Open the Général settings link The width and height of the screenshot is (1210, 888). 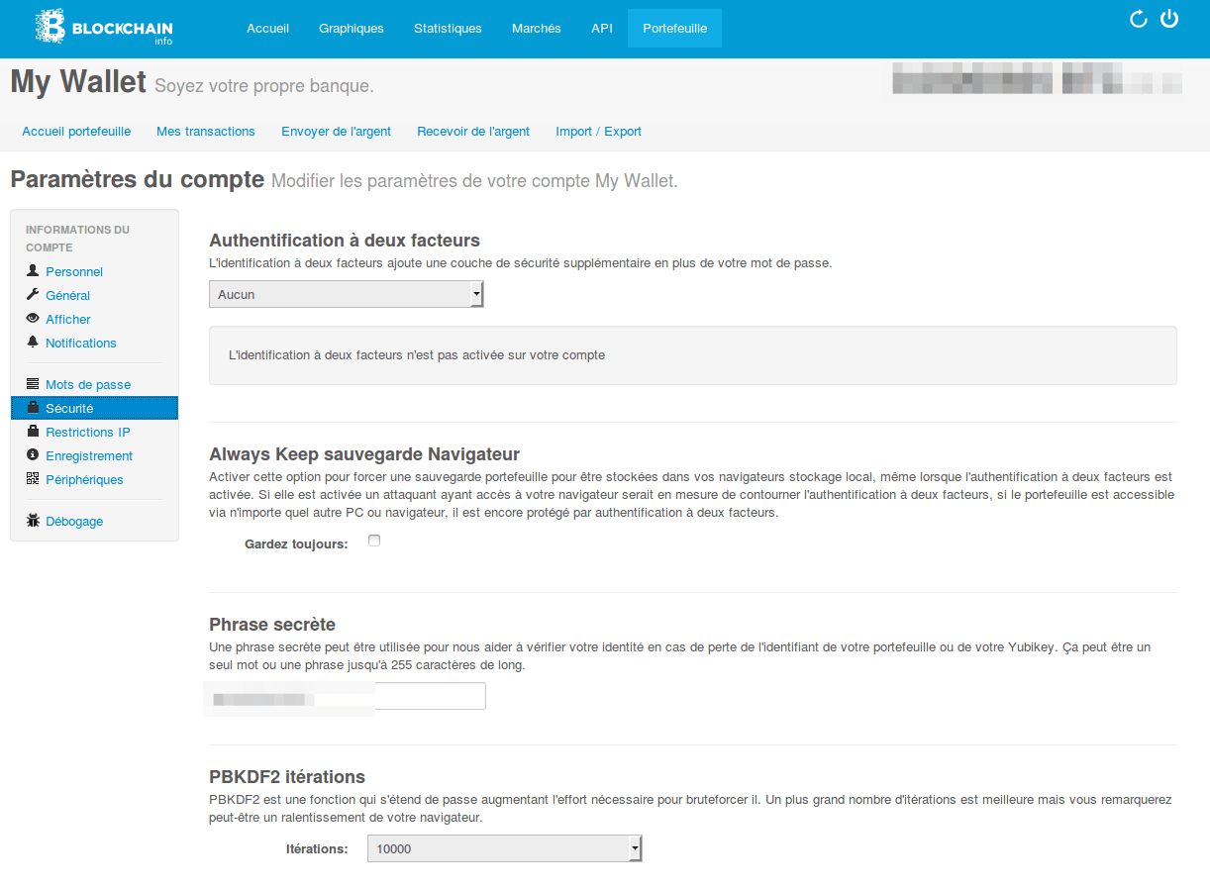(x=68, y=295)
